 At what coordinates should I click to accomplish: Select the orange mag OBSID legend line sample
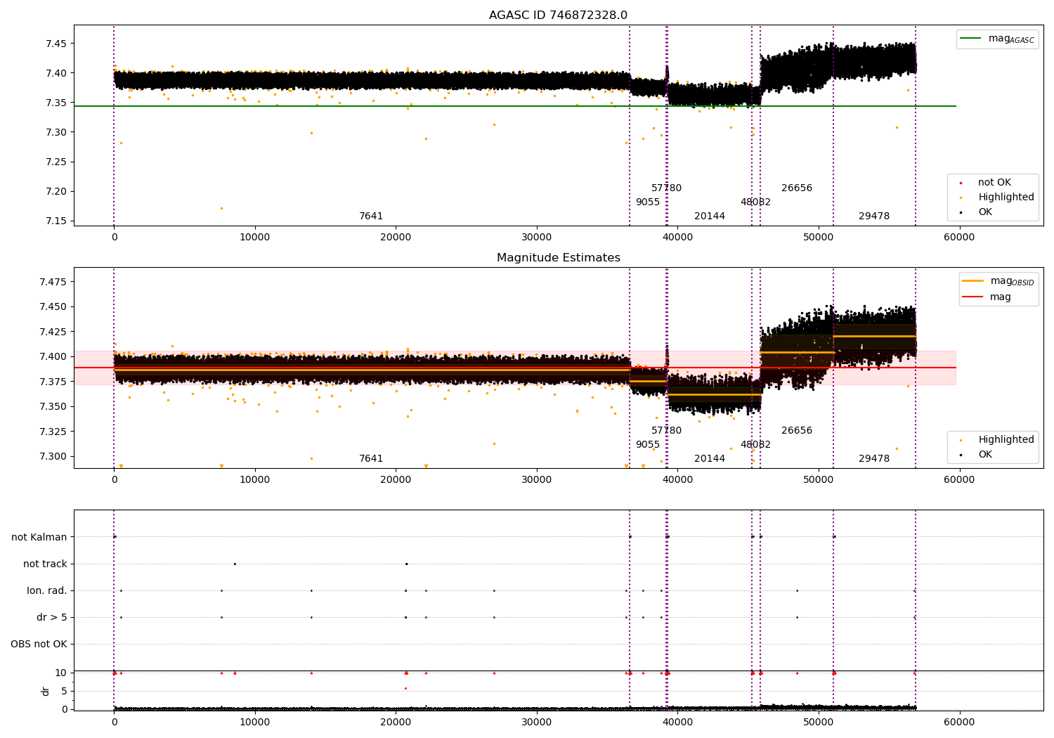pyautogui.click(x=973, y=281)
